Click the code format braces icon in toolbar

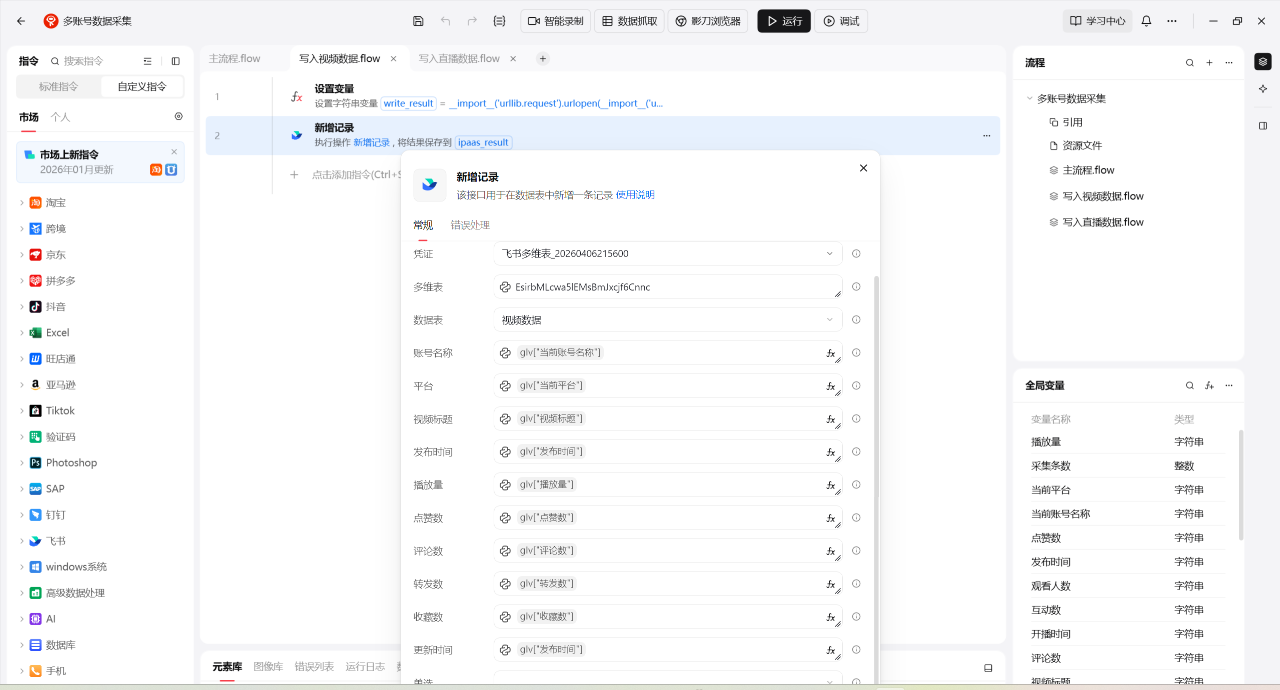[x=499, y=21]
